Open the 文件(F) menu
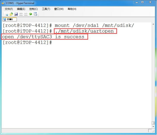157x135 pixels. [9, 9]
